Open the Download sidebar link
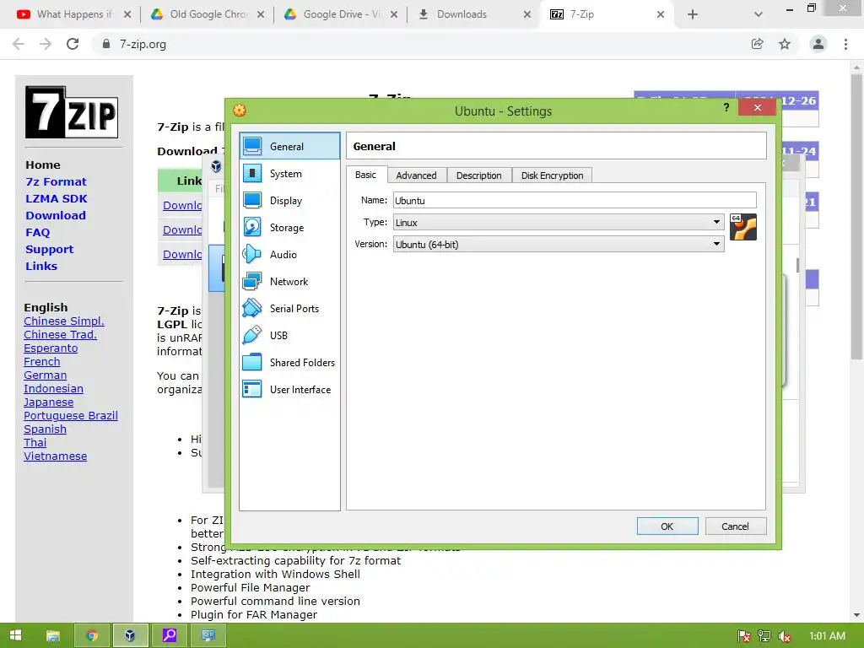Screen dimensions: 864x648 tap(56, 215)
